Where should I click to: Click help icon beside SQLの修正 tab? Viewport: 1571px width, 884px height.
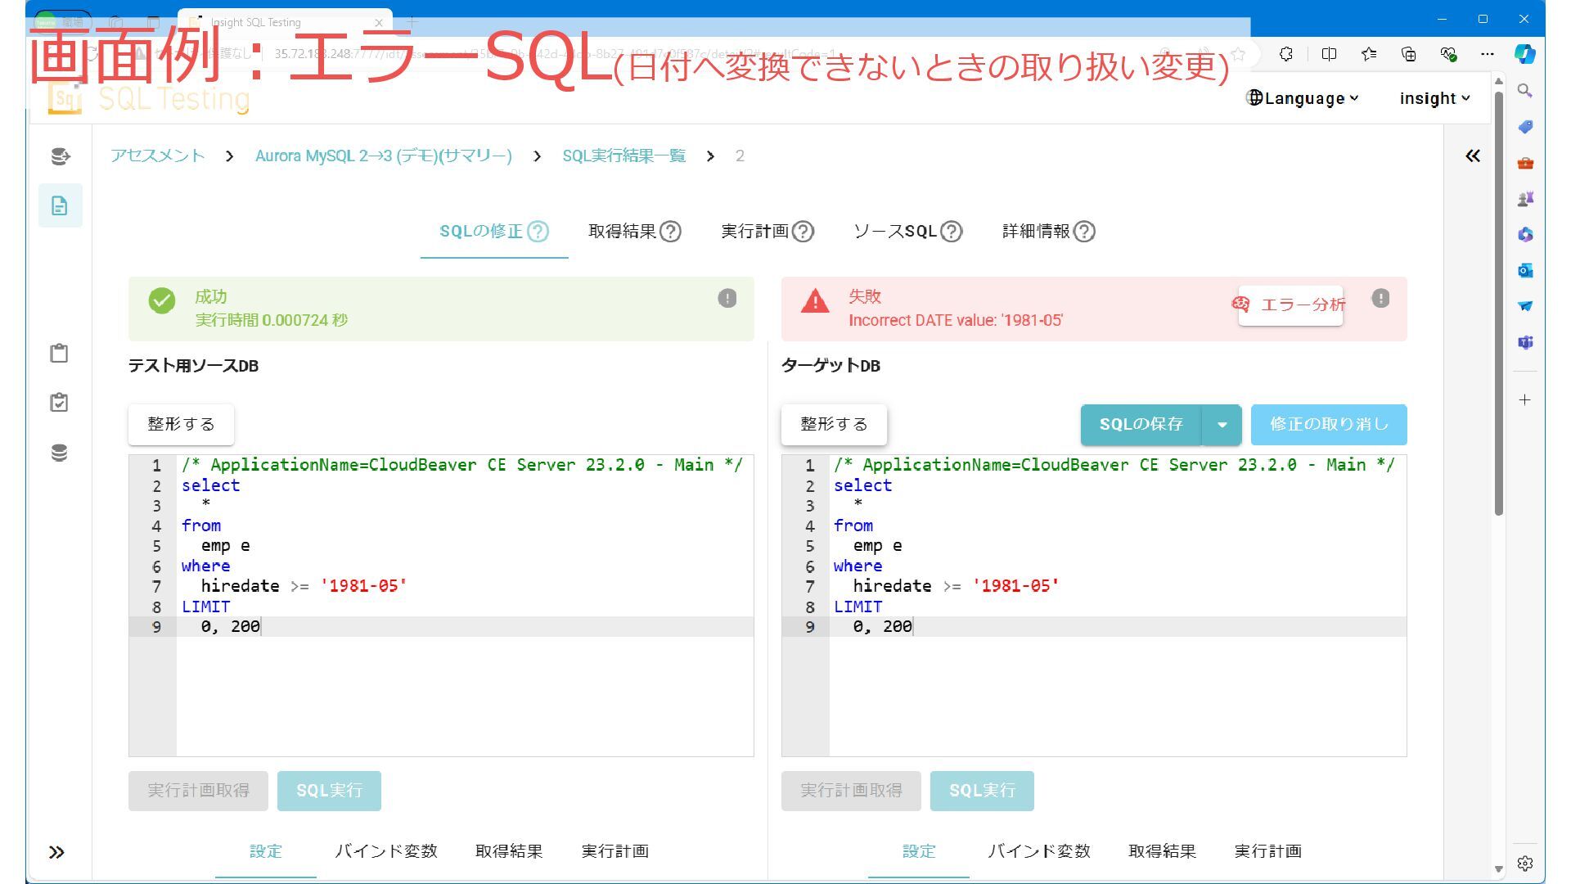[538, 232]
